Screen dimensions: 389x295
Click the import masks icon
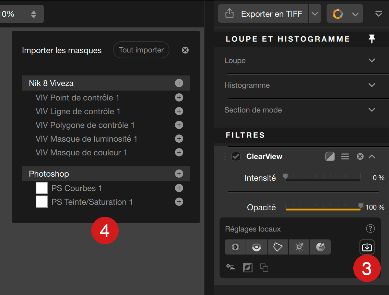click(367, 247)
